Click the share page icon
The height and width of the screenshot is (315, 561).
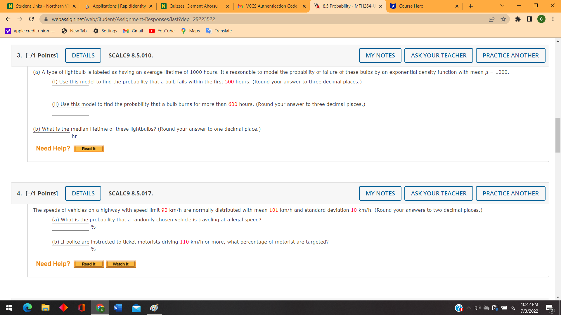[491, 19]
